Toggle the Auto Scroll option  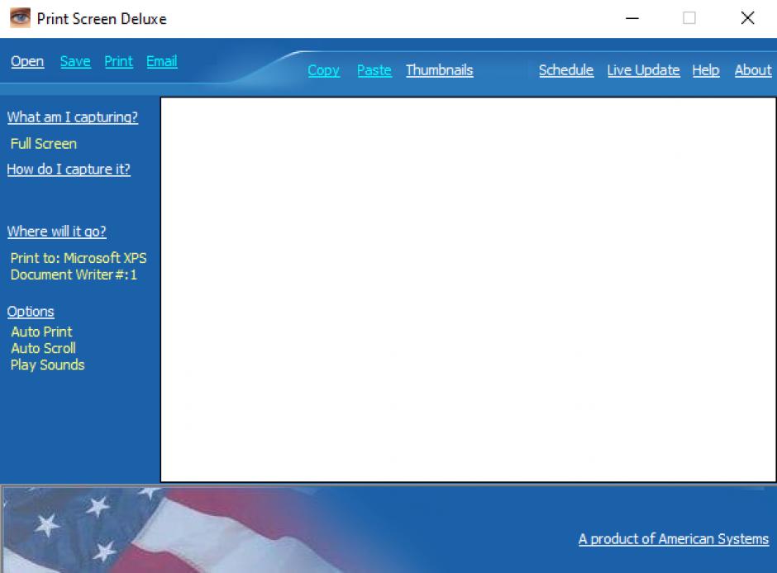tap(43, 348)
